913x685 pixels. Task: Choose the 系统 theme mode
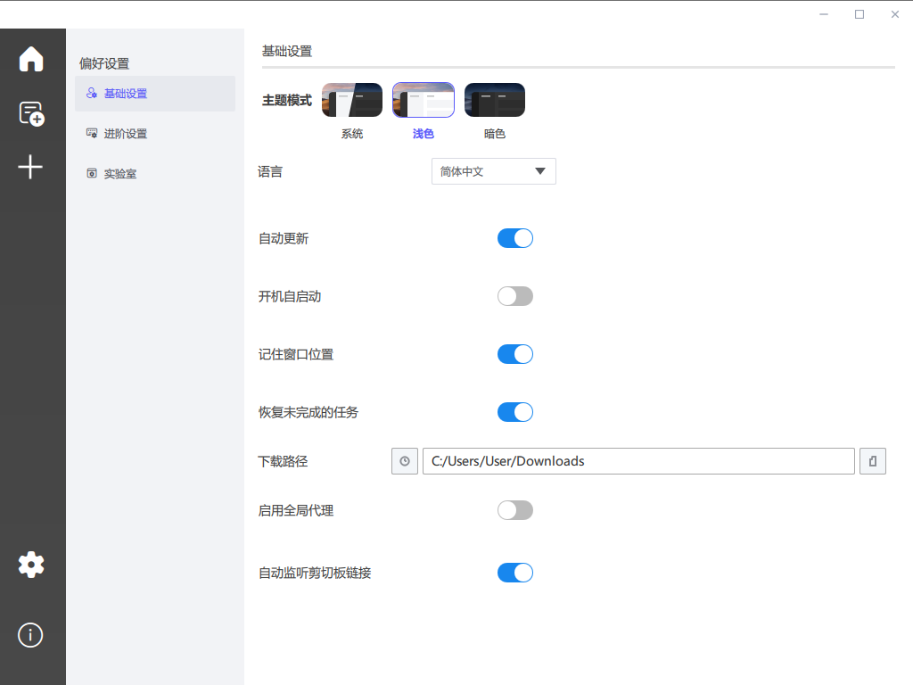click(351, 99)
